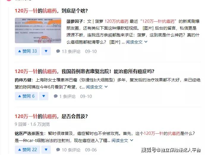Open title about 我国首例患者康复出院
Screen dimensions: 205x155
[84, 72]
